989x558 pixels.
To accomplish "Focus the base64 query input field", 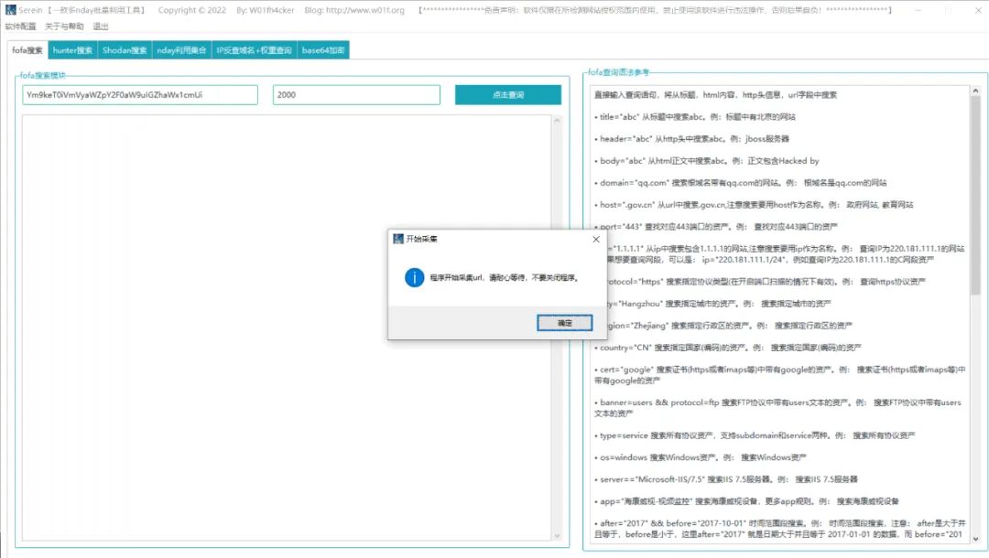I will pyautogui.click(x=140, y=94).
